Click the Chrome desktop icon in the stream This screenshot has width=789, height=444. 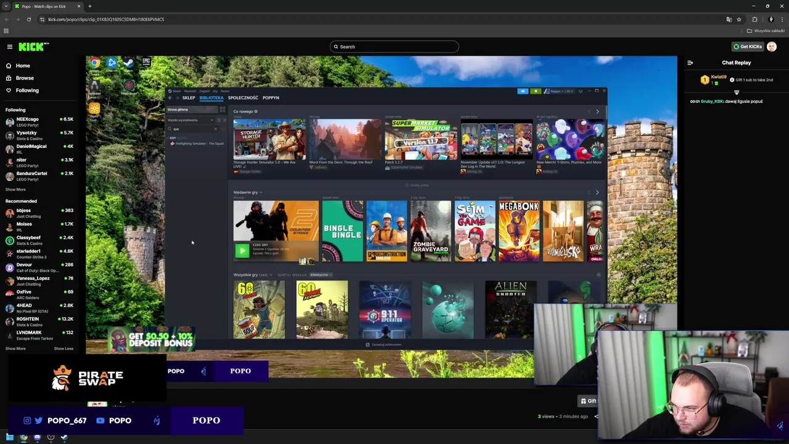tap(94, 62)
